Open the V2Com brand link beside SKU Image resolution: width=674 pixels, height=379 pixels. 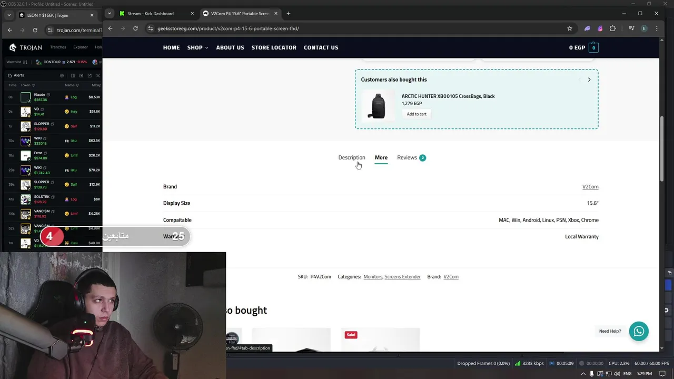pyautogui.click(x=451, y=276)
